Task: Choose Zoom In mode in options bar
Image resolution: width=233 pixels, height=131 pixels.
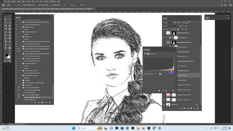Action: [x=15, y=5]
